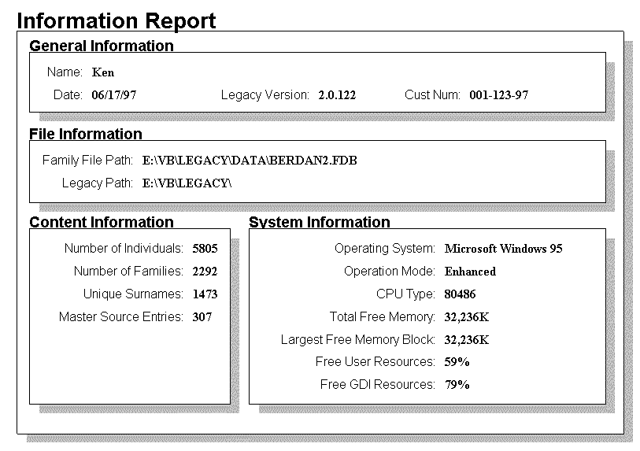This screenshot has height=451, width=640.
Task: Select the surnames count 1473
Action: click(x=205, y=294)
